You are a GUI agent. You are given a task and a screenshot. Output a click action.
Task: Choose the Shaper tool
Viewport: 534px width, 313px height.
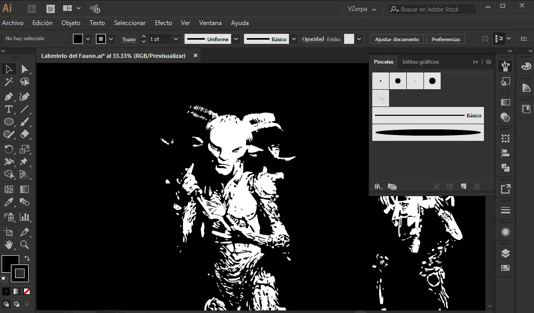(9, 135)
